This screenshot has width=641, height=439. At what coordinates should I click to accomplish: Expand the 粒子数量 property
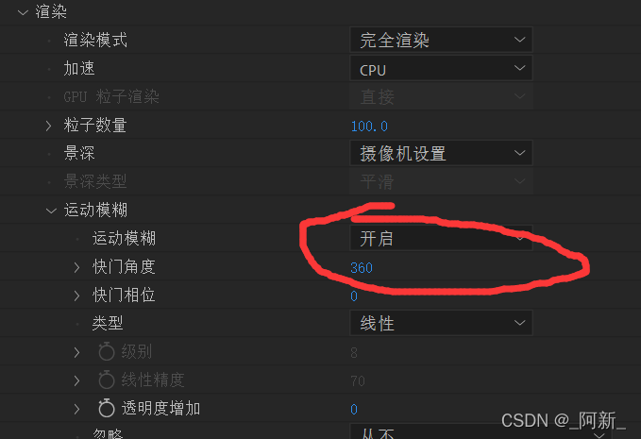pyautogui.click(x=49, y=126)
